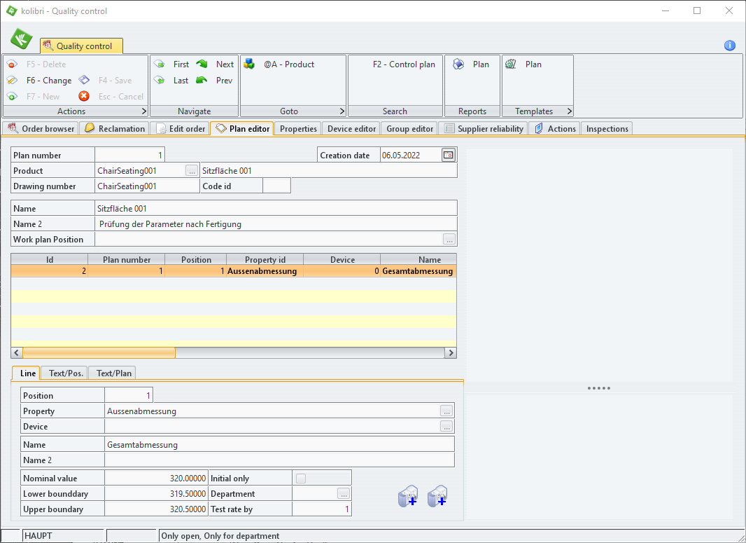Open the Device editor tab
This screenshot has width=746, height=543.
coord(351,129)
